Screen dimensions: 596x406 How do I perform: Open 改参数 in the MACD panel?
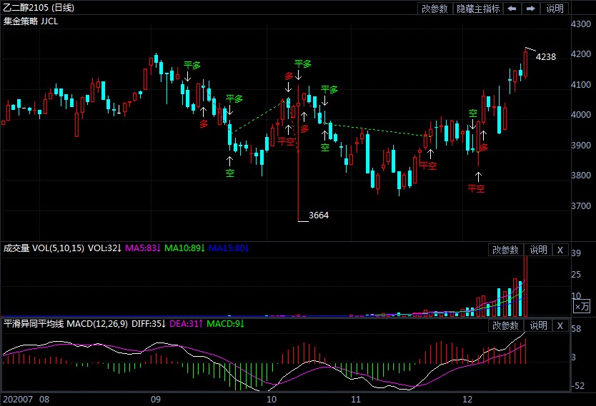(x=505, y=325)
